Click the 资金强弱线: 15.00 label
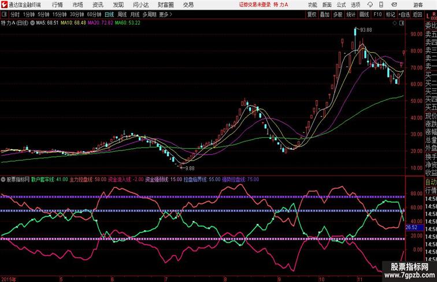The image size is (437, 282). coord(164,180)
